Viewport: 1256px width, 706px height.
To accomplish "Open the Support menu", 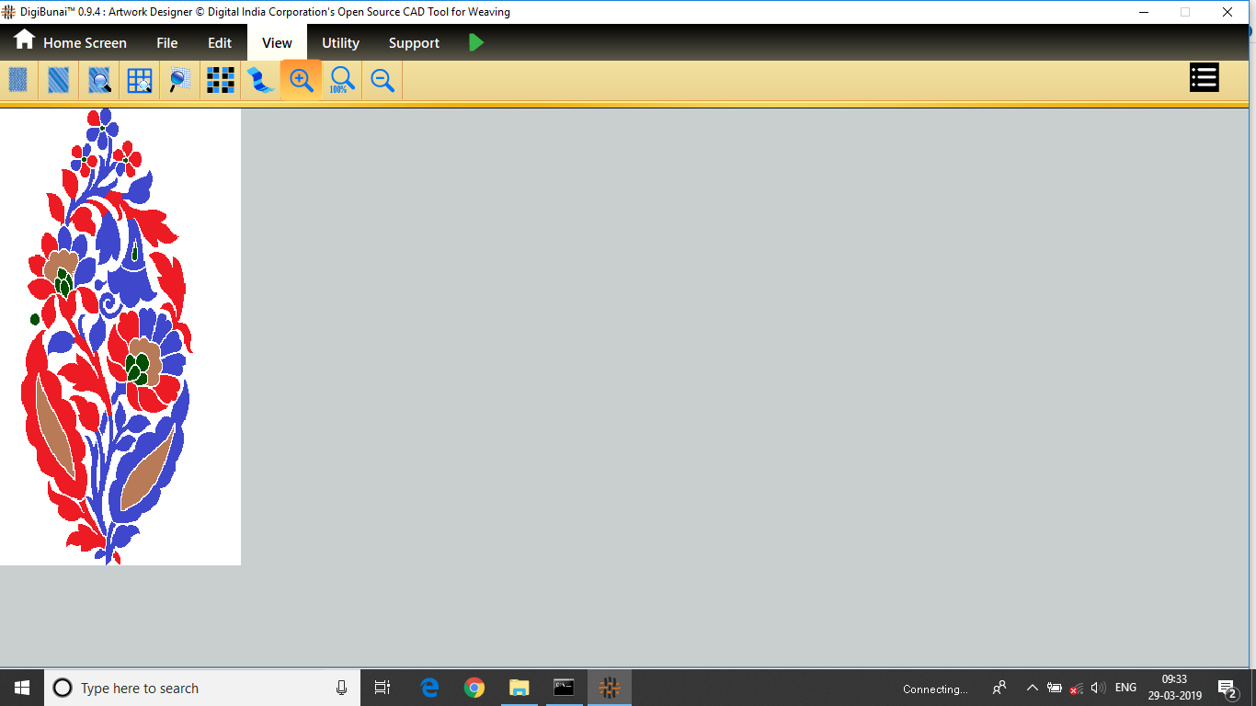I will [414, 43].
